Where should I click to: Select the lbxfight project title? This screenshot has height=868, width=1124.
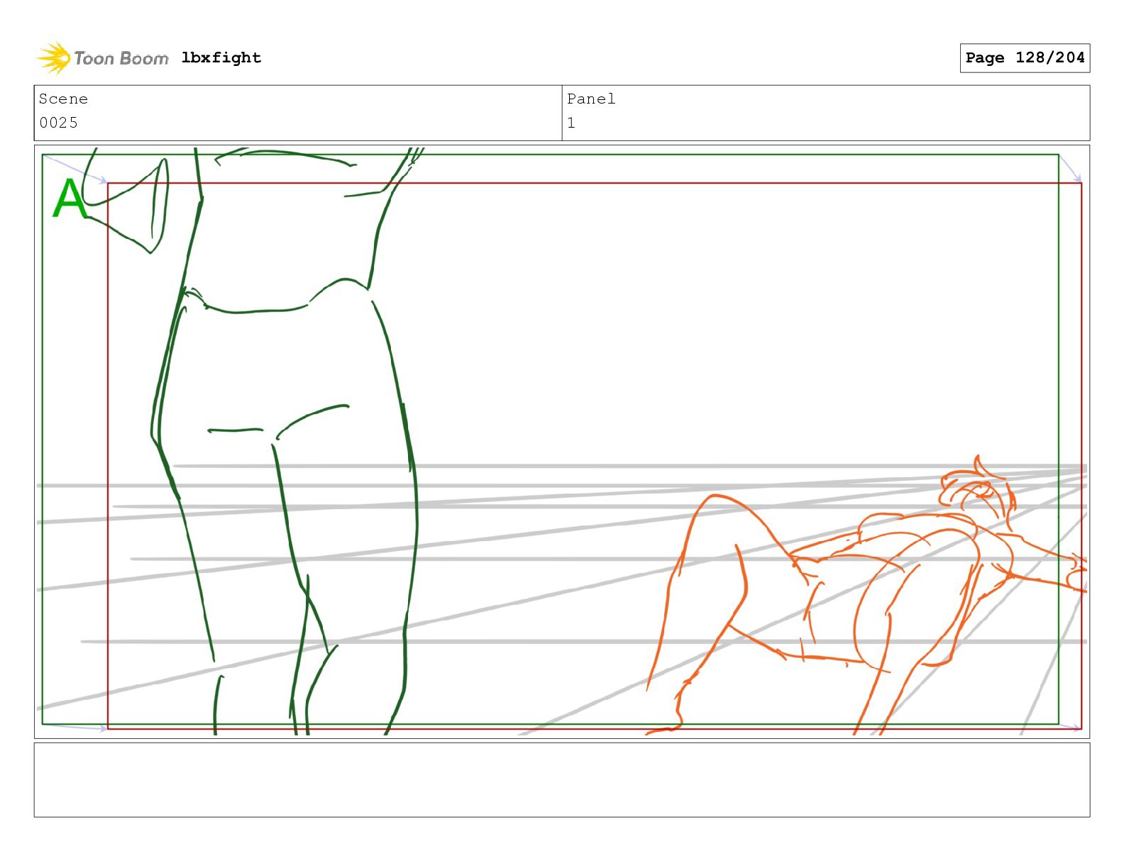(x=221, y=58)
